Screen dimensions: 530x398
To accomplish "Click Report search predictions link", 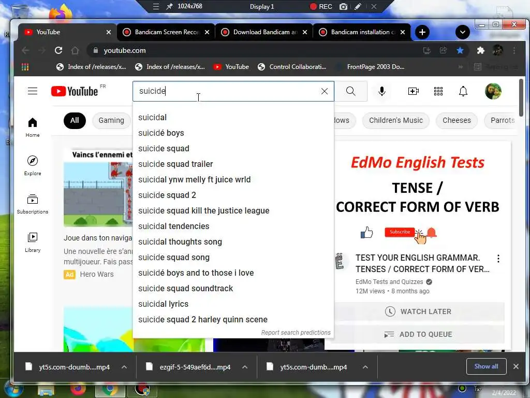I will tap(296, 333).
